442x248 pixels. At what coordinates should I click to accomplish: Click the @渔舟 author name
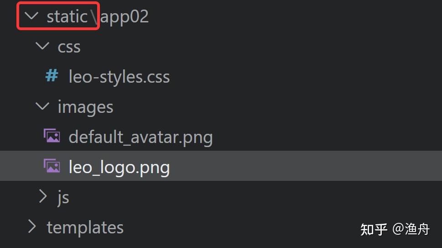(411, 229)
